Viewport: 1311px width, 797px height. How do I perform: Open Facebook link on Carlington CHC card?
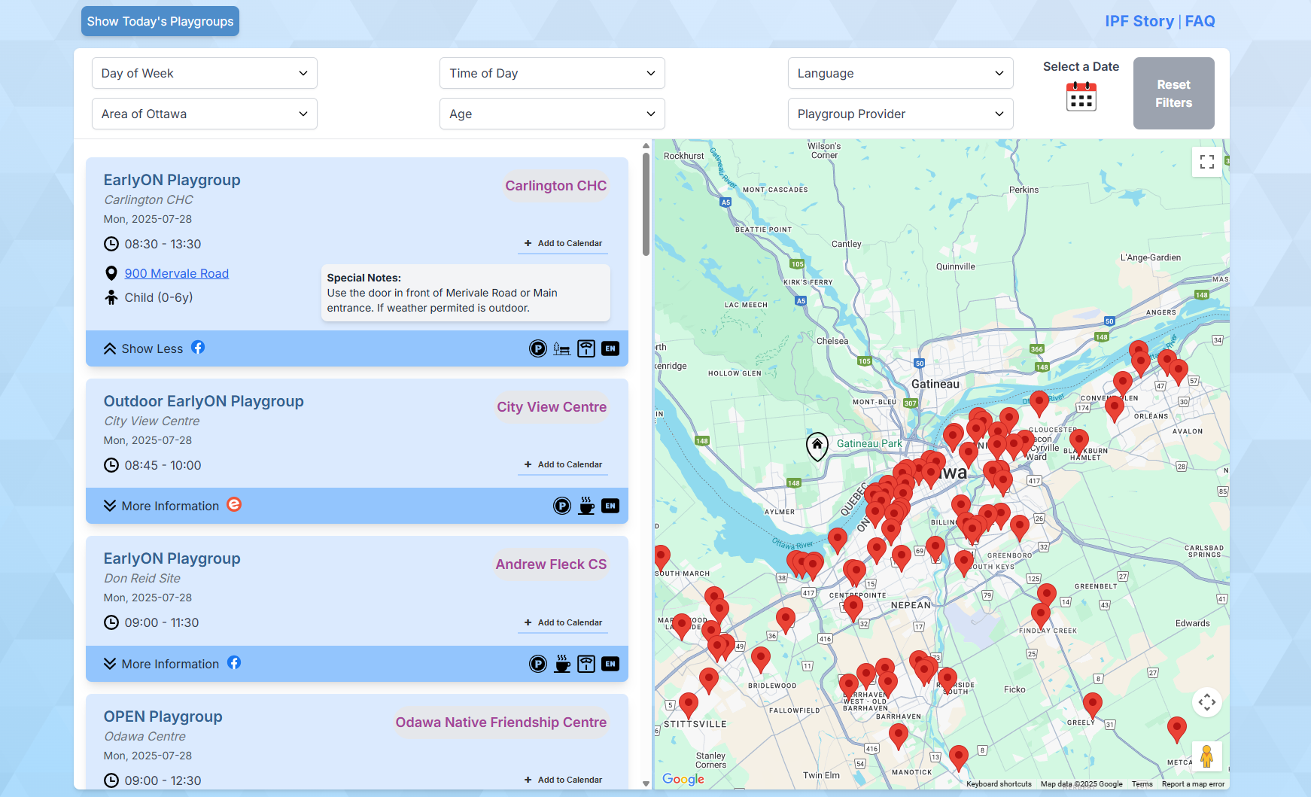coord(198,348)
